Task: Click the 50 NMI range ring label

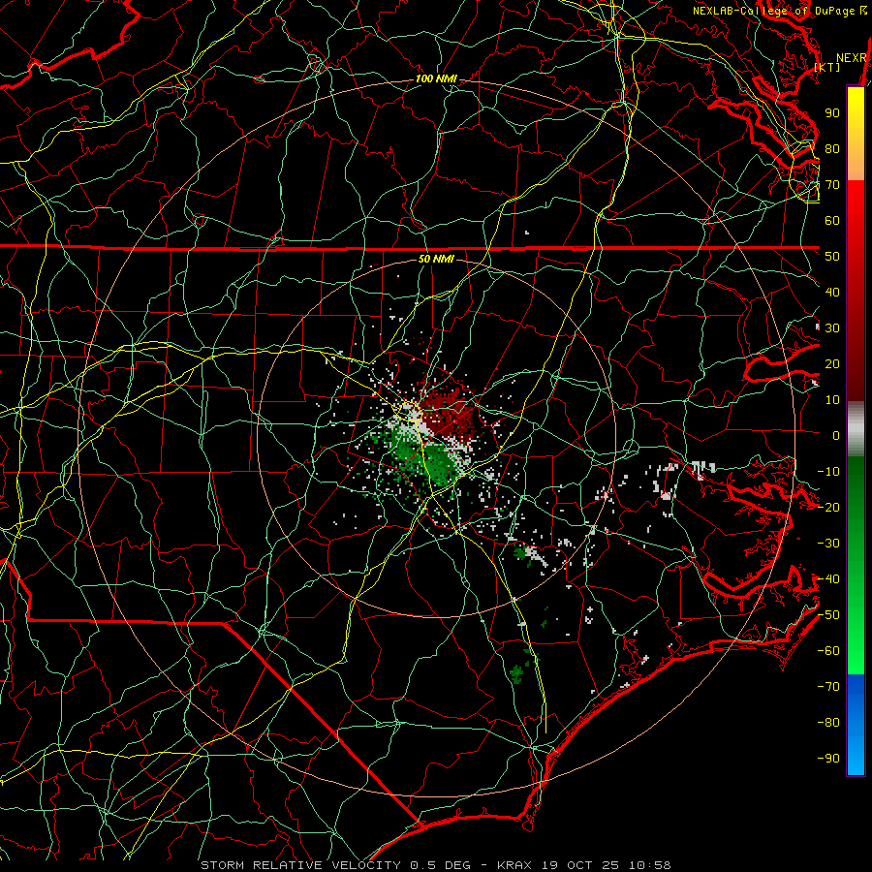Action: coord(436,259)
